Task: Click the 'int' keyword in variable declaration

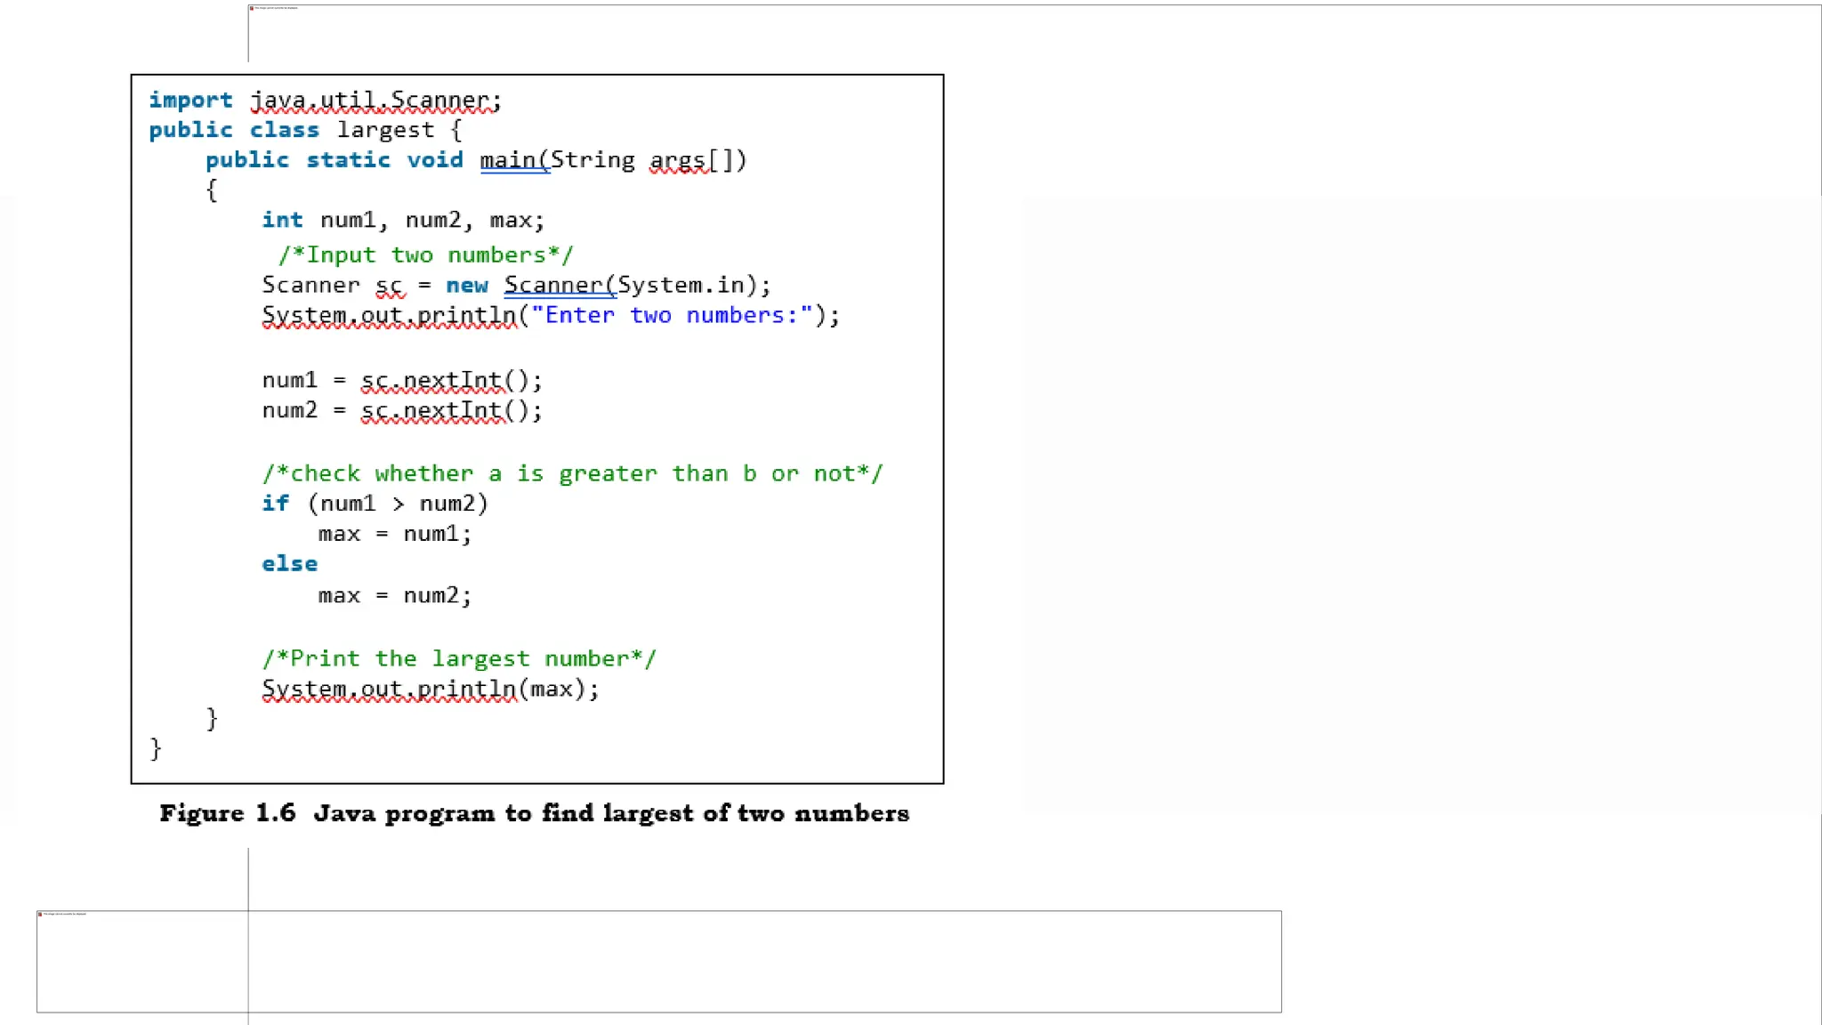Action: point(282,220)
